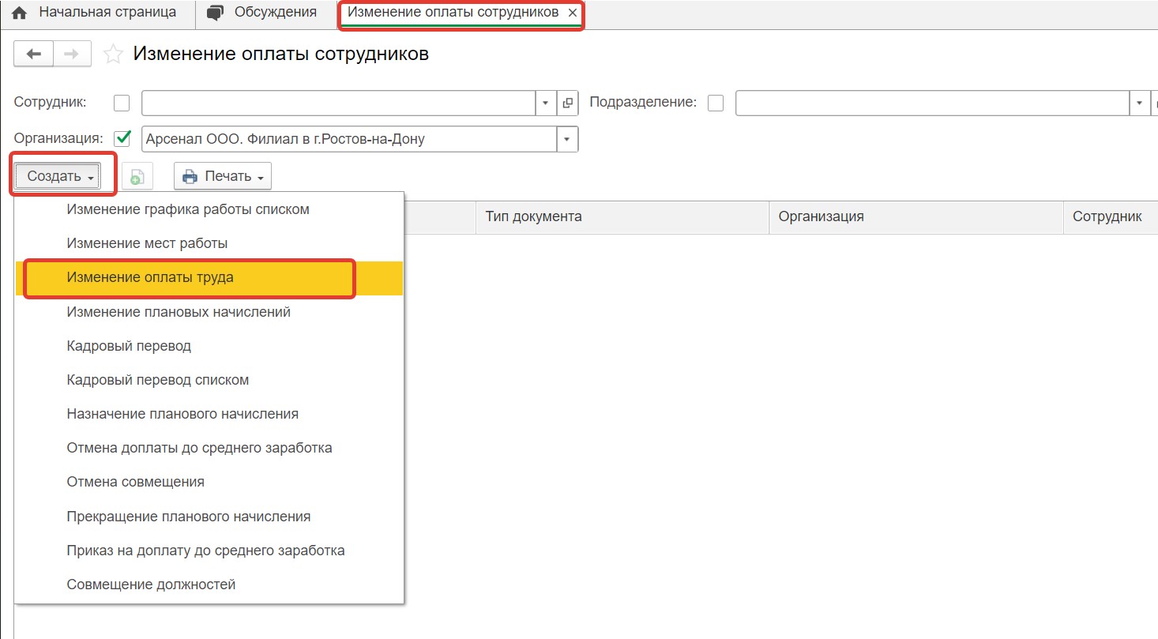Sort by Тип документа column header
Screen dimensions: 1158x639
tap(622, 216)
